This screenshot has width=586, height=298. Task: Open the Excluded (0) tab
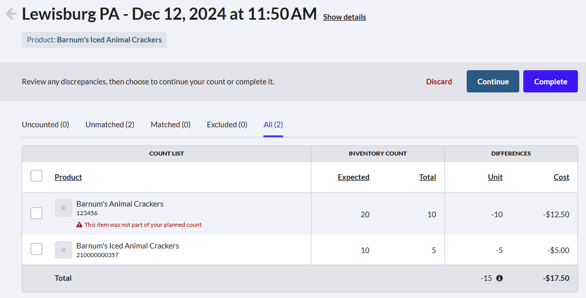[x=227, y=125]
